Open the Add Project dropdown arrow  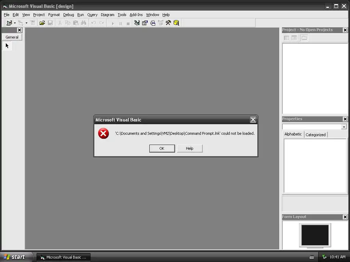pyautogui.click(x=15, y=23)
